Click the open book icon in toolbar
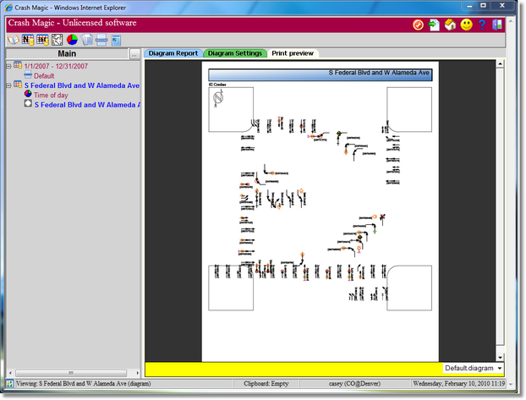Image resolution: width=526 pixels, height=400 pixels. [x=14, y=39]
